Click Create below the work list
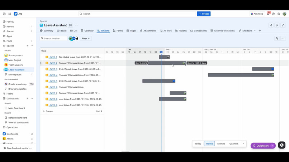Image resolution: width=289 pixels, height=162 pixels. [48, 111]
